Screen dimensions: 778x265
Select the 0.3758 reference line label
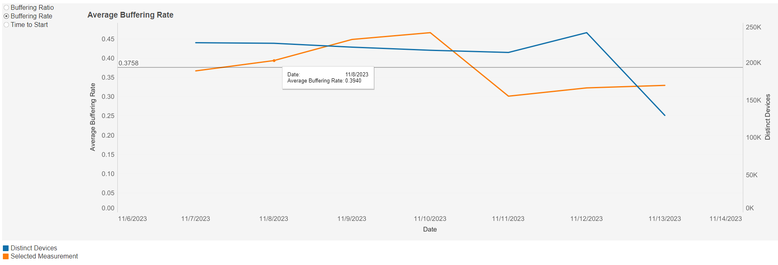click(128, 63)
